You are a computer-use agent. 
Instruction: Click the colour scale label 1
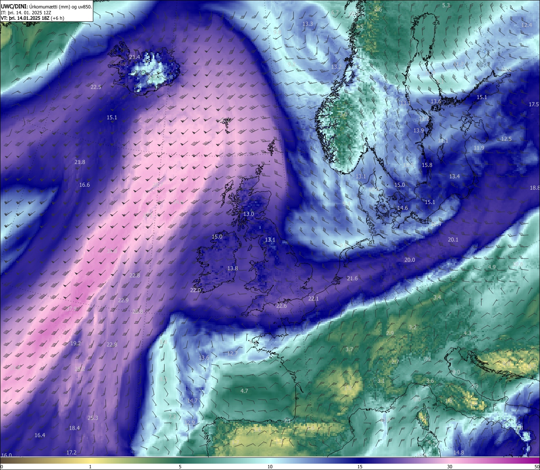pos(90,467)
